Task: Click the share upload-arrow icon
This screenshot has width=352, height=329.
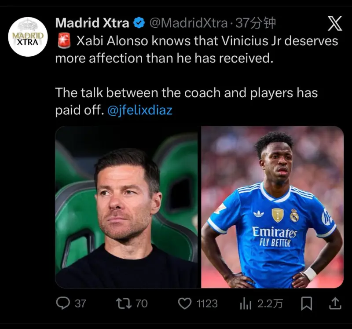Action: 334,303
